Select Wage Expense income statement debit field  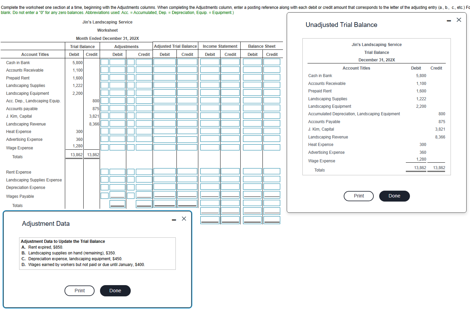tap(210, 147)
